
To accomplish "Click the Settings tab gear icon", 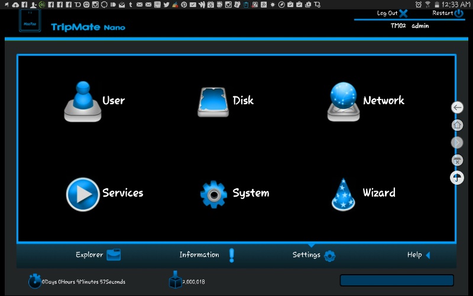I will [x=329, y=256].
